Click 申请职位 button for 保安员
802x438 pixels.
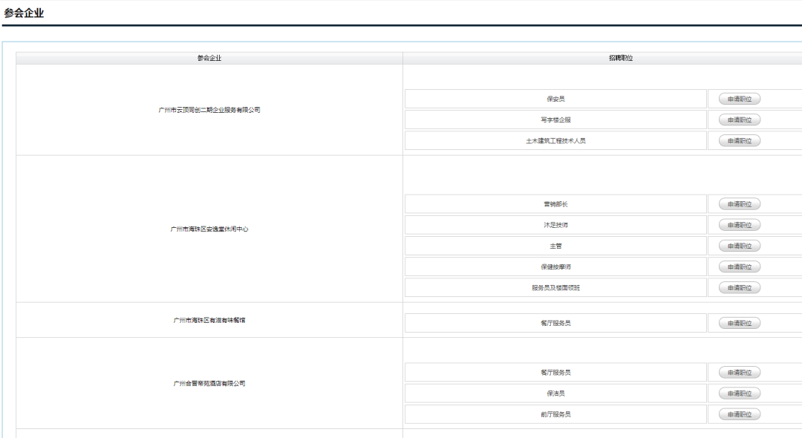(739, 99)
